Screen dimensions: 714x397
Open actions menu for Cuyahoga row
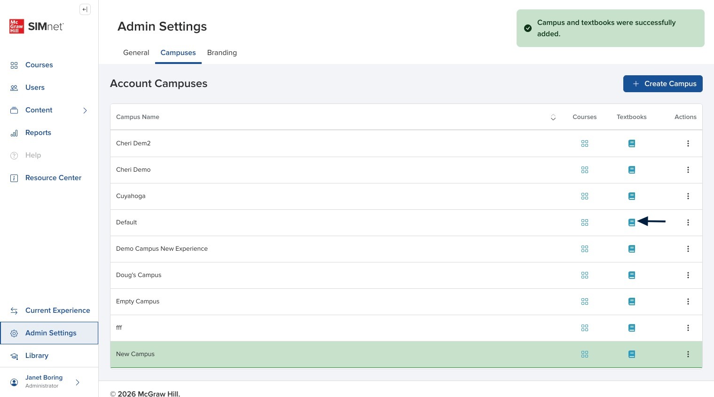(688, 196)
